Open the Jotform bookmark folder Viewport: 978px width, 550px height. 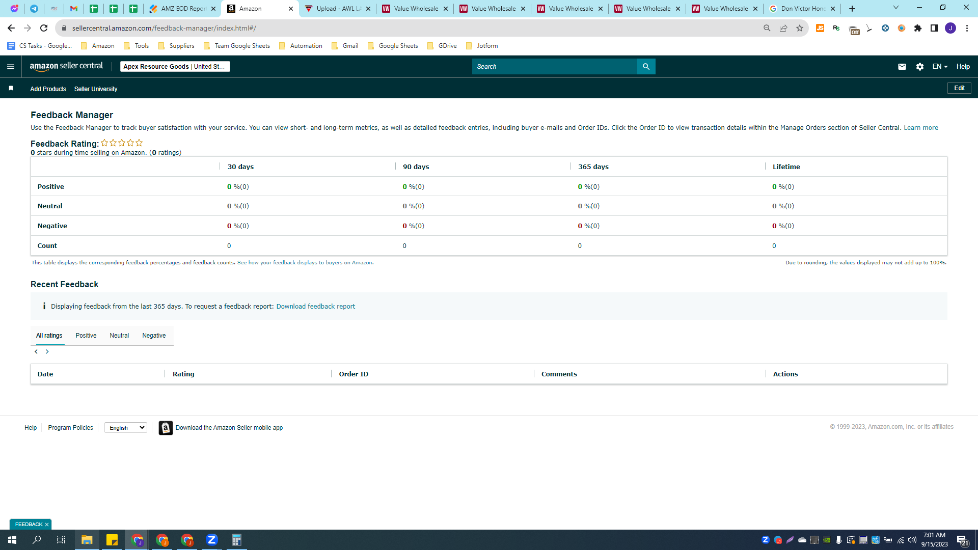click(x=482, y=46)
